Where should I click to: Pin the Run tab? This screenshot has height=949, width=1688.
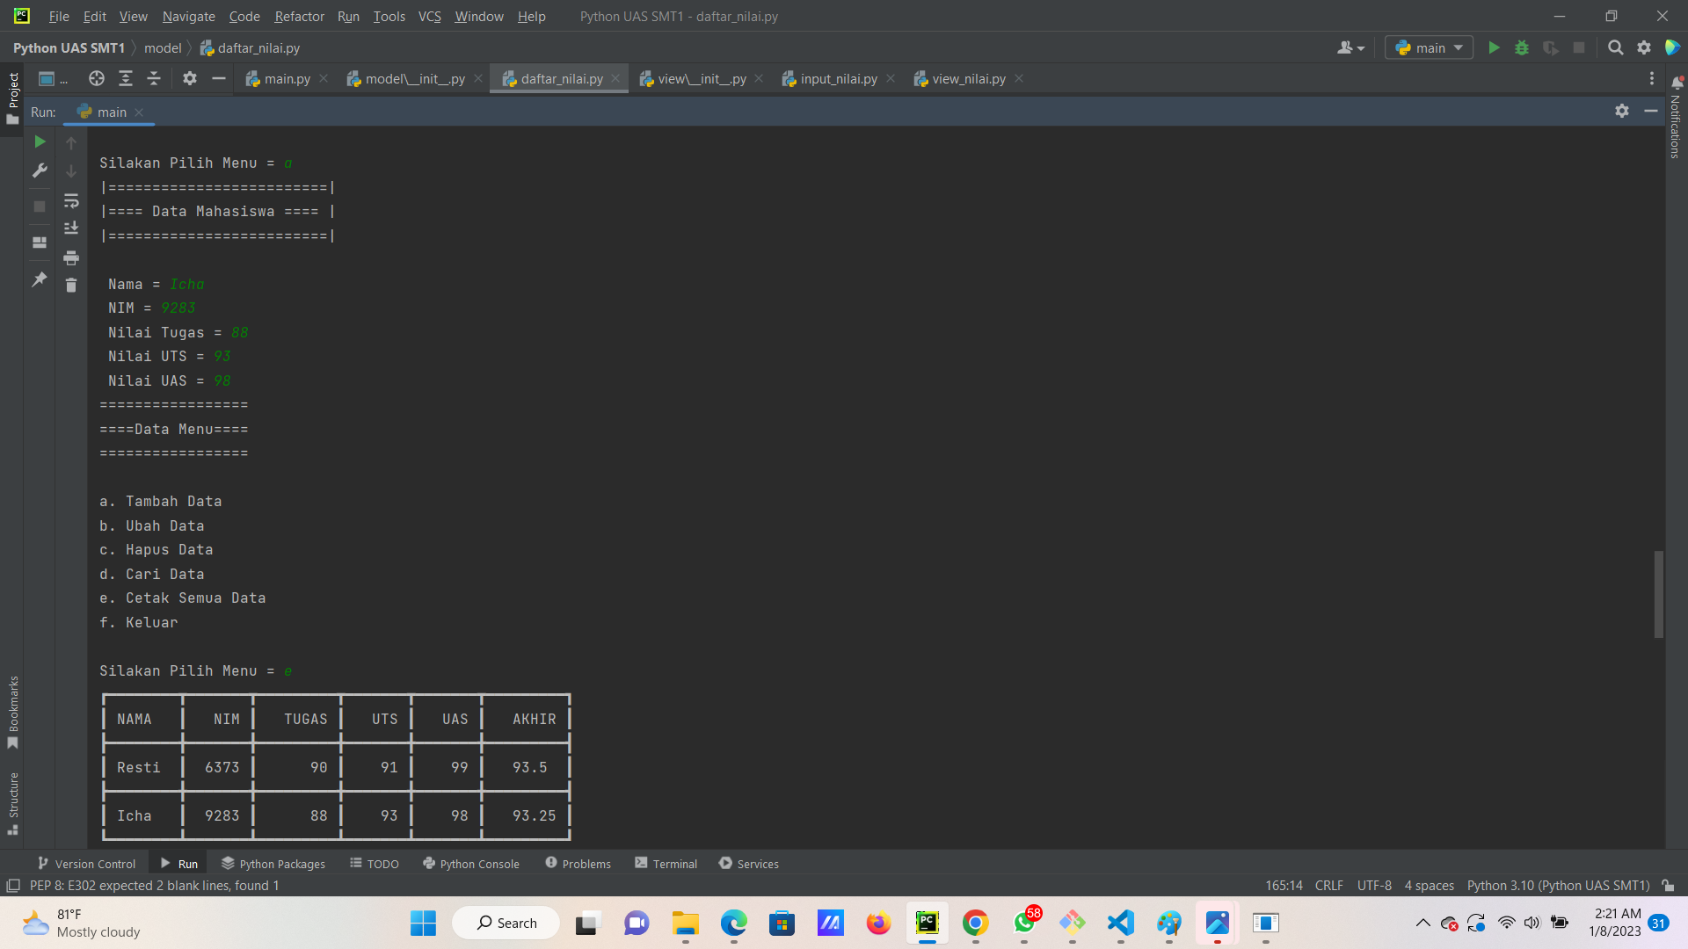[40, 279]
